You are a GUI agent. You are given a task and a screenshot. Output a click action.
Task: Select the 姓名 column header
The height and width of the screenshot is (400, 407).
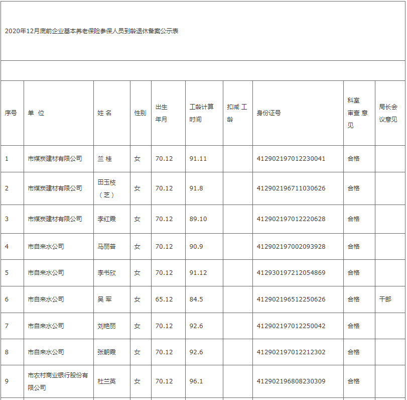click(x=104, y=113)
